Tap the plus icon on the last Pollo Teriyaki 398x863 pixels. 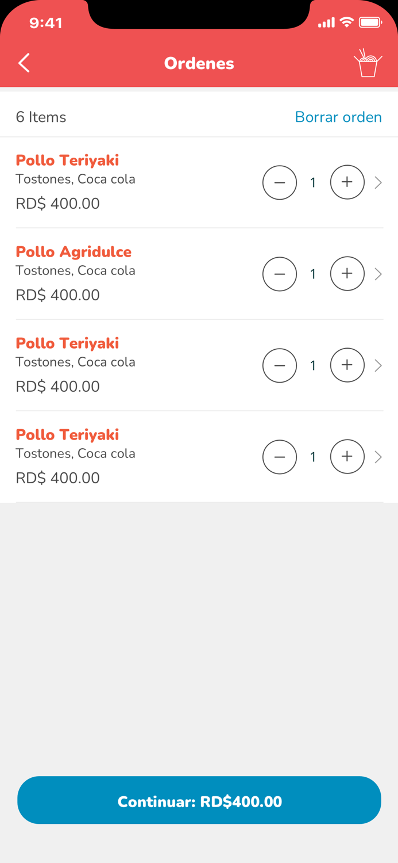click(x=347, y=456)
